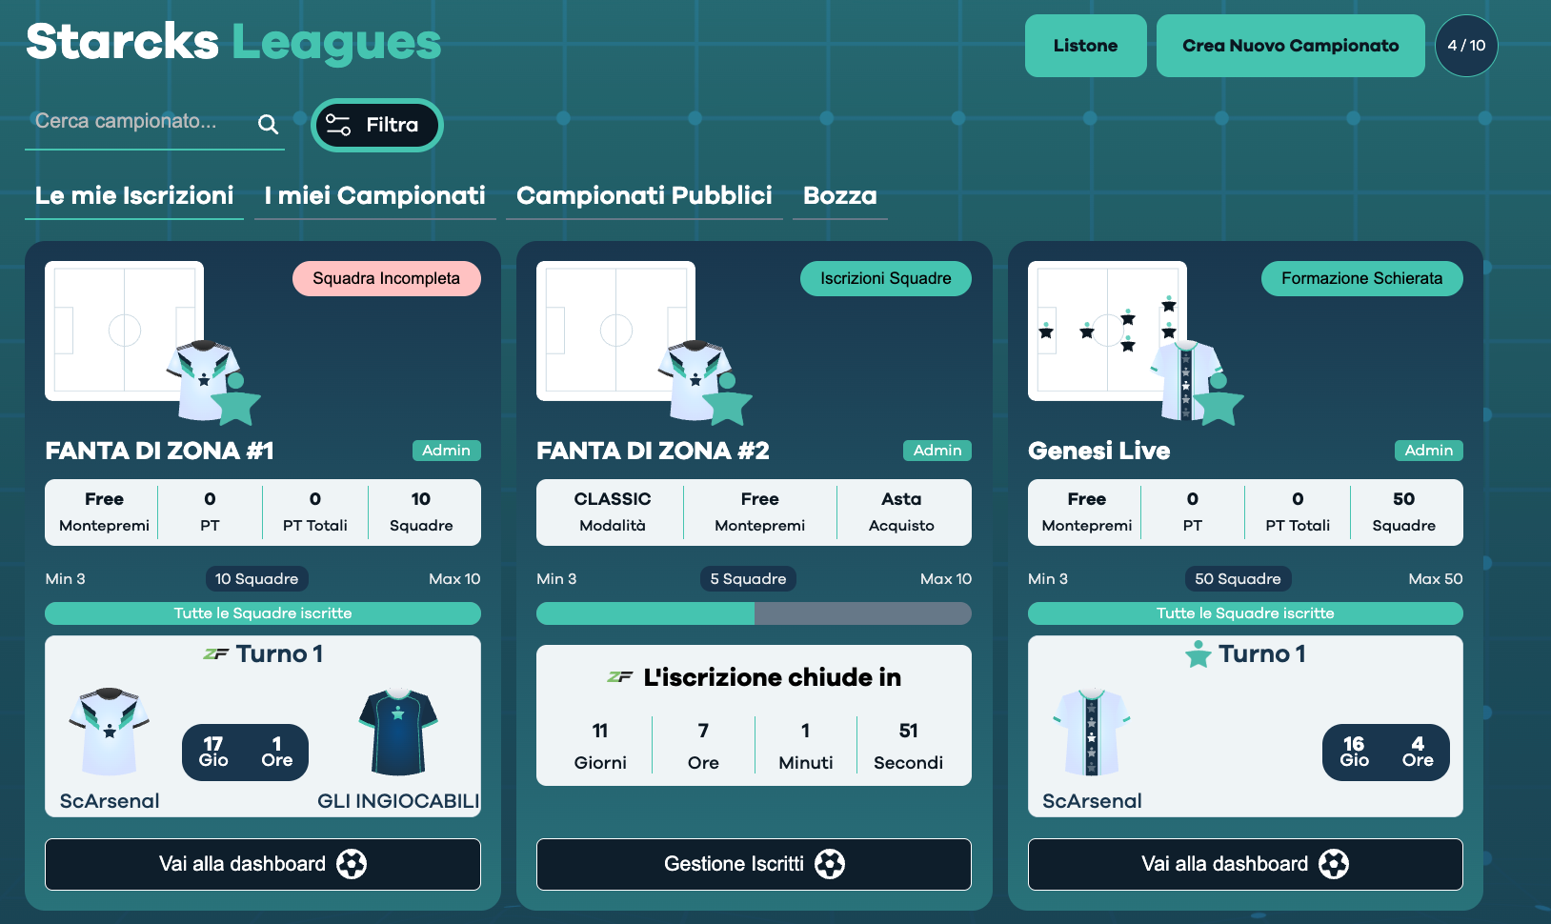Click Admin badge on Genesi Live
Image resolution: width=1551 pixels, height=924 pixels.
(1429, 451)
